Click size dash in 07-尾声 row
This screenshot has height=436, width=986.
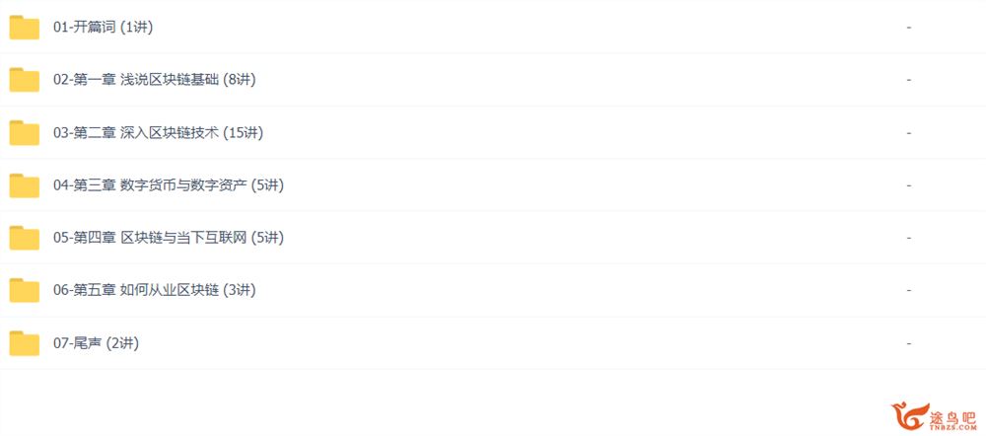pos(909,343)
